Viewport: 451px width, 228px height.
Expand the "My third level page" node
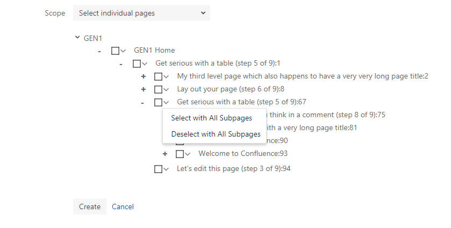144,76
